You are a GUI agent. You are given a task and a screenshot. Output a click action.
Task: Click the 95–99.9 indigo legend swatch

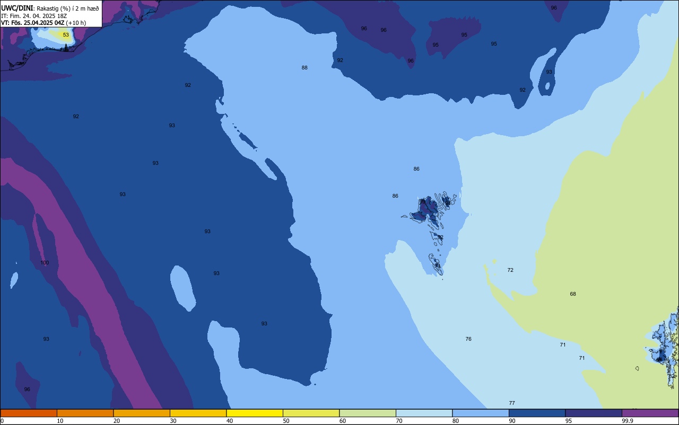[594, 413]
